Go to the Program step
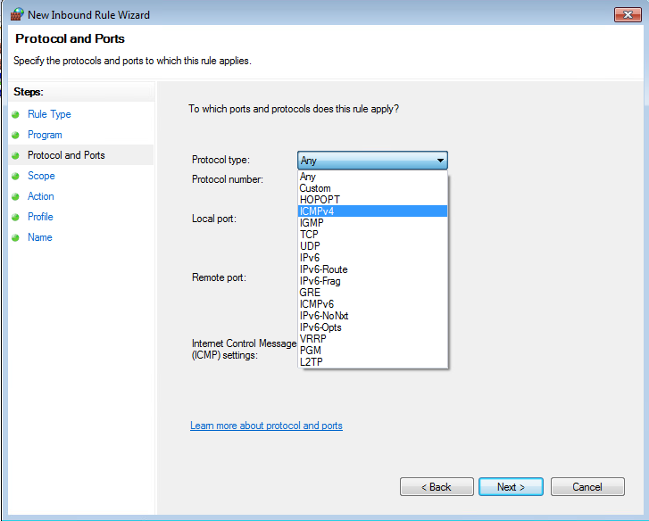The image size is (649, 521). (45, 135)
